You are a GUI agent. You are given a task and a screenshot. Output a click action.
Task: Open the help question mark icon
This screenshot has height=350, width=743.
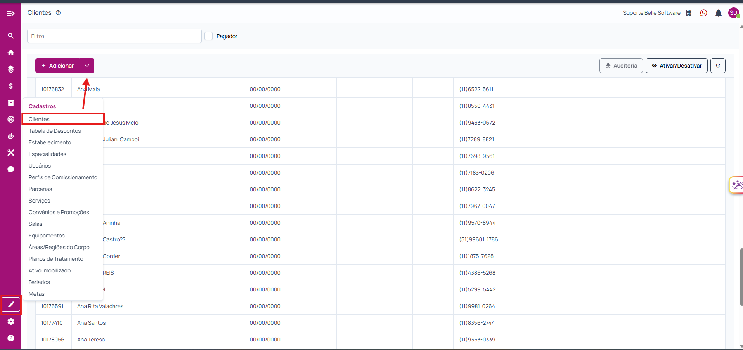click(11, 338)
